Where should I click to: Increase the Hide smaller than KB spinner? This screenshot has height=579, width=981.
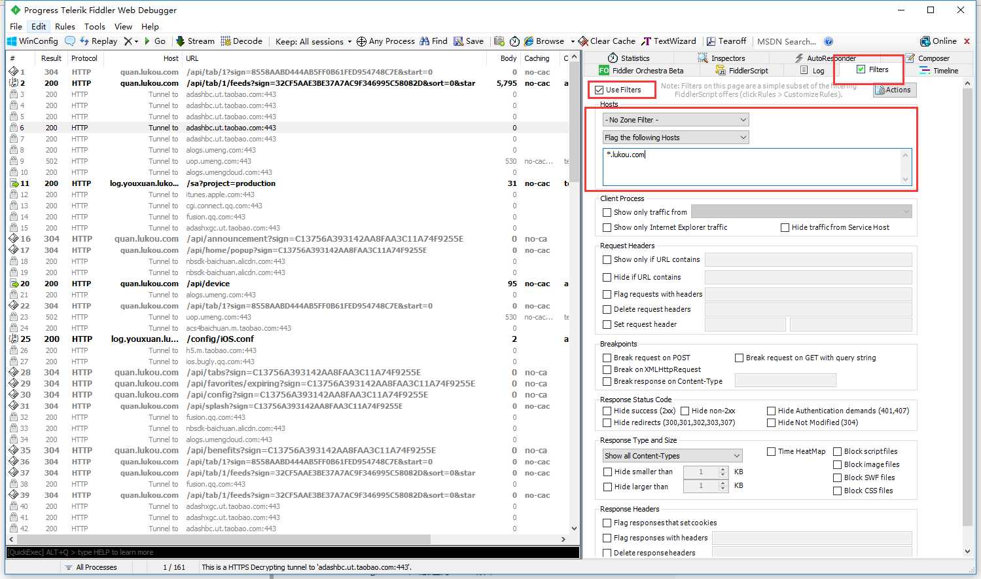pos(722,469)
